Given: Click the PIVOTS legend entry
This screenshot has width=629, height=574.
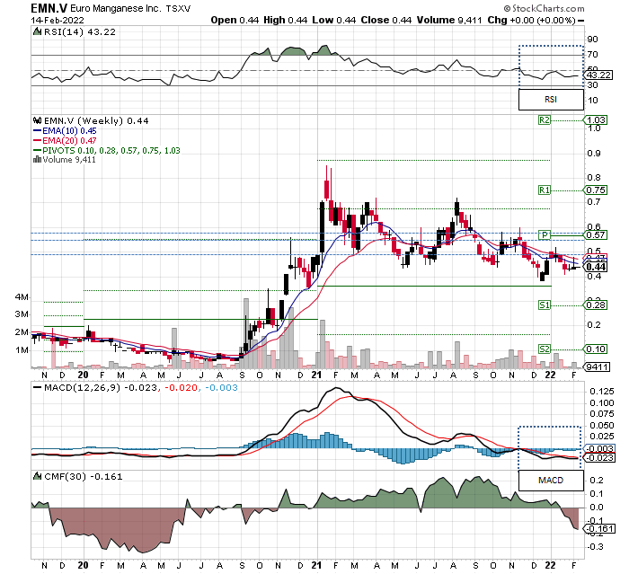Looking at the screenshot, I should point(107,150).
